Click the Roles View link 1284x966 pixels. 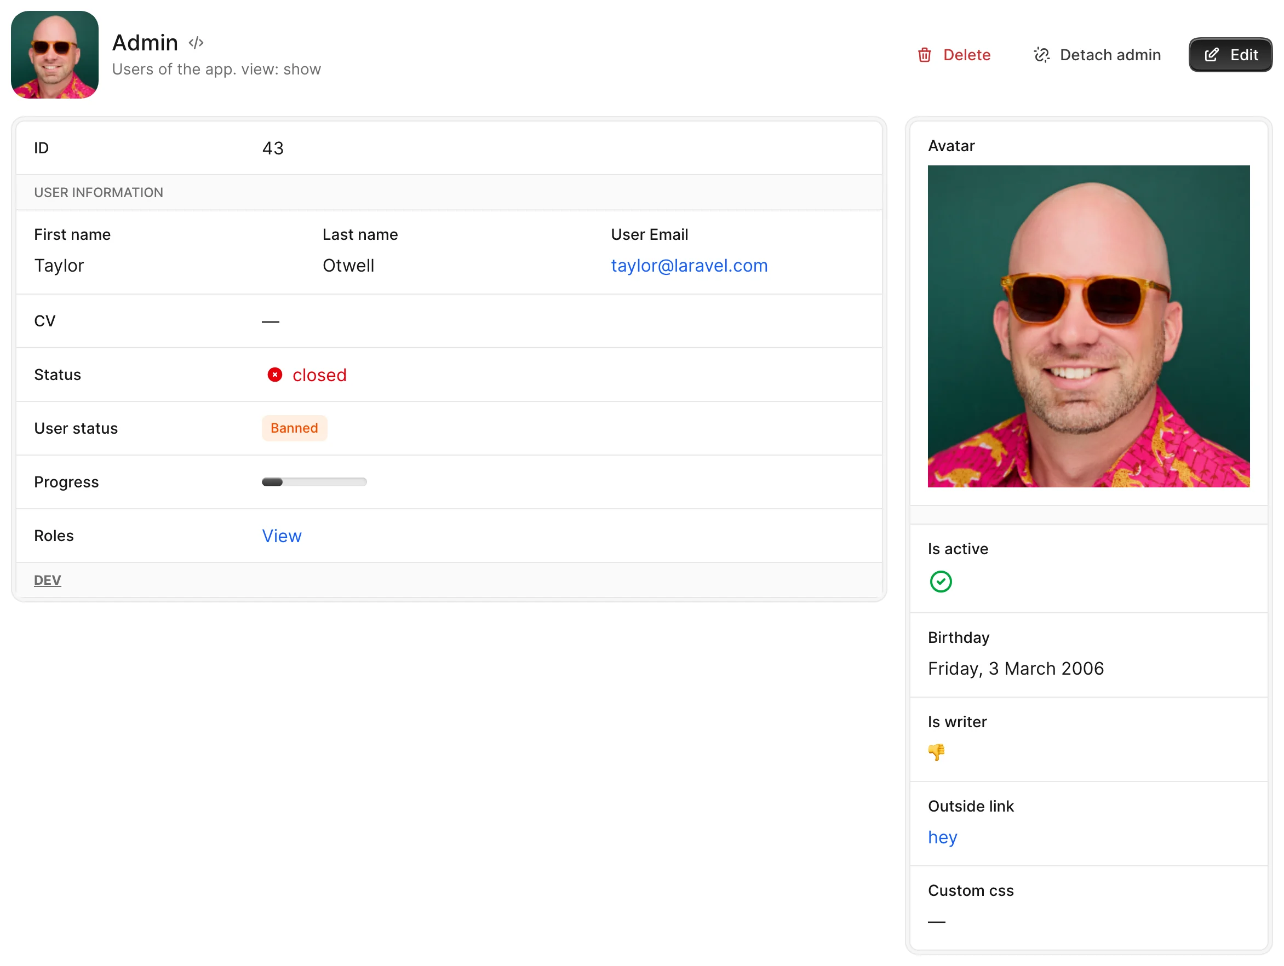282,536
